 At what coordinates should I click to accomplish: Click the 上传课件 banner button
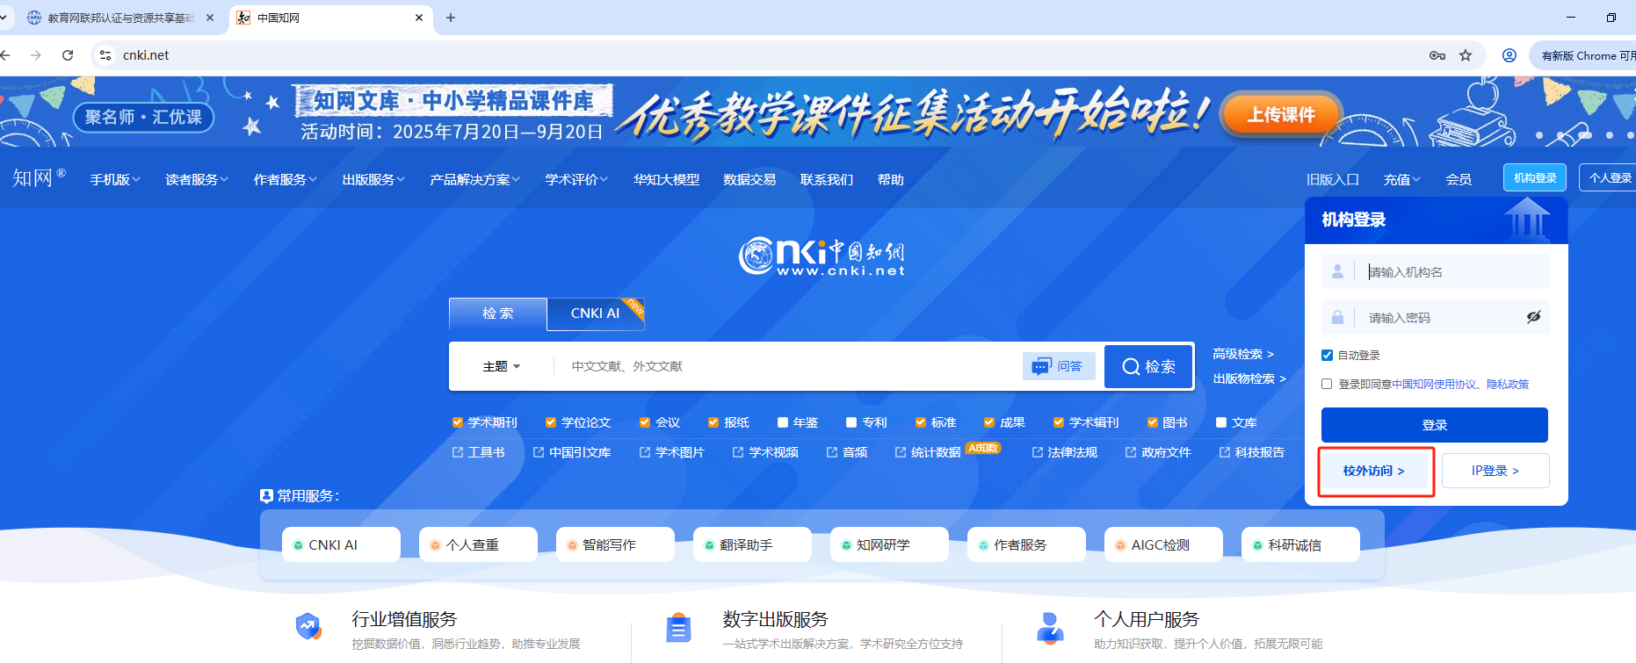(x=1281, y=114)
